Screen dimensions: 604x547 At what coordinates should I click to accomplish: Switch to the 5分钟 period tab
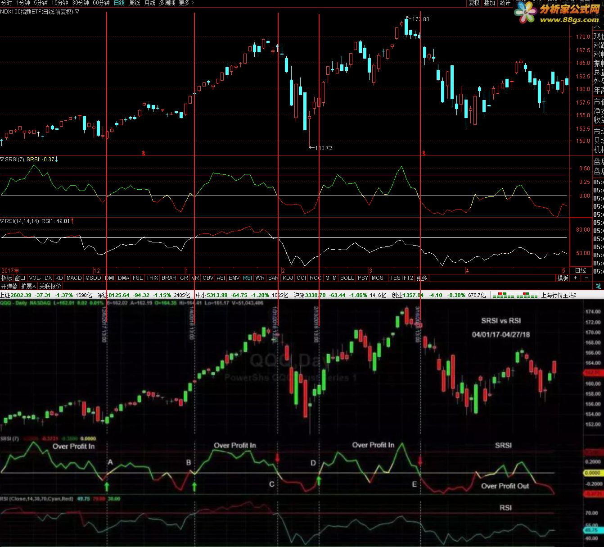[41, 3]
